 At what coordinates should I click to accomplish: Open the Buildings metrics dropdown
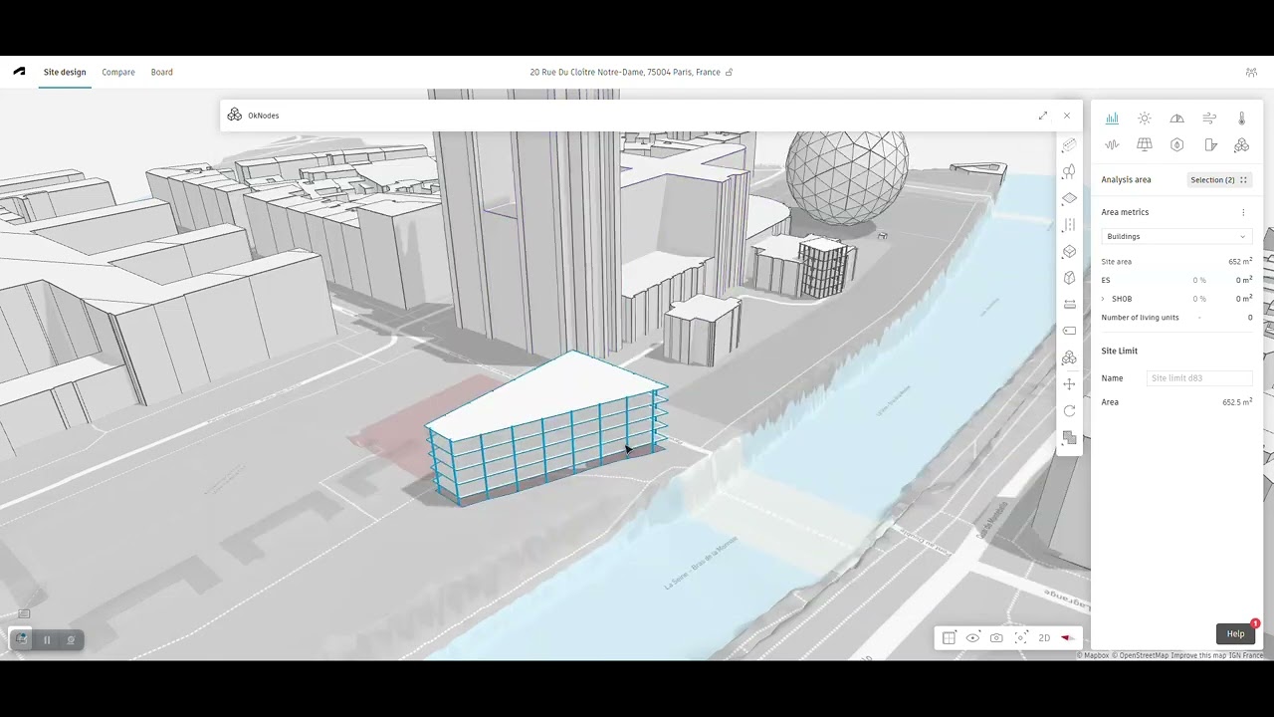pyautogui.click(x=1175, y=237)
